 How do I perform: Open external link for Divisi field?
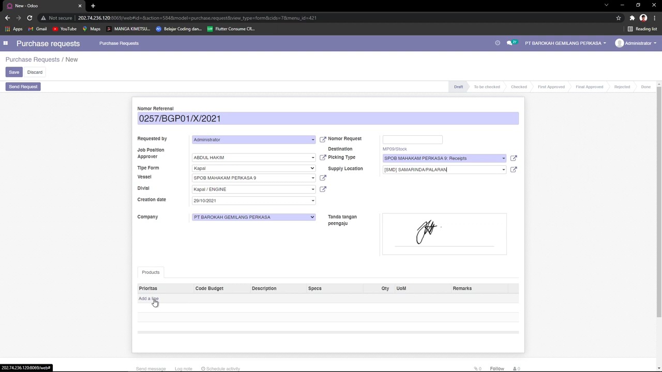323,189
